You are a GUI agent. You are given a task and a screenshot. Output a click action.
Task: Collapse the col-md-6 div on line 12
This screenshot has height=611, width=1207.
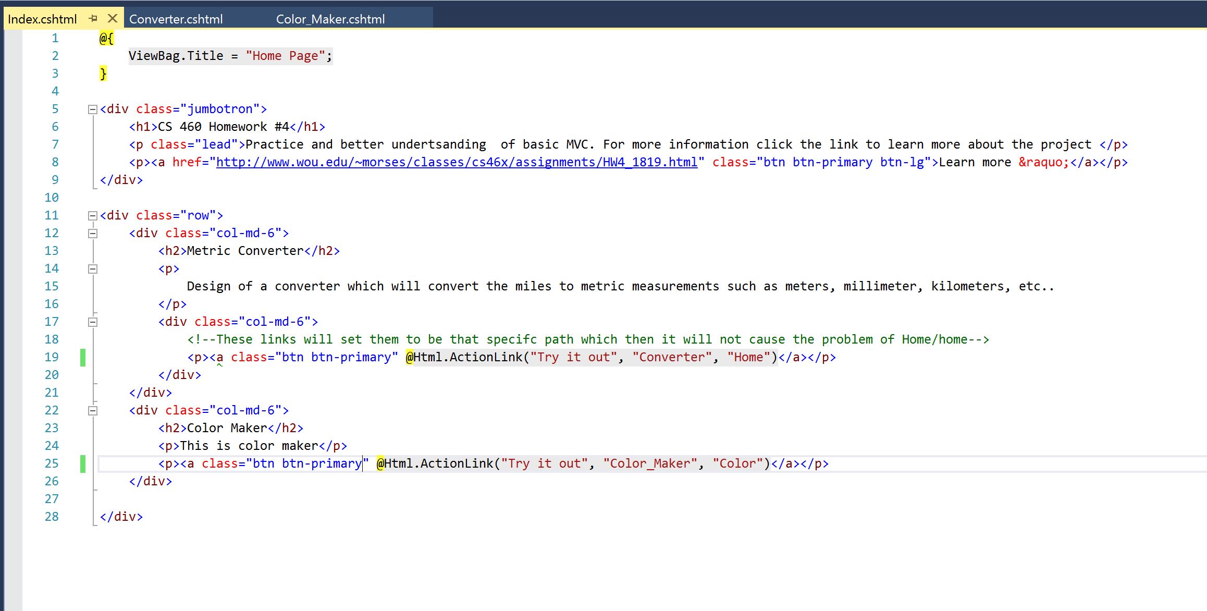coord(93,234)
